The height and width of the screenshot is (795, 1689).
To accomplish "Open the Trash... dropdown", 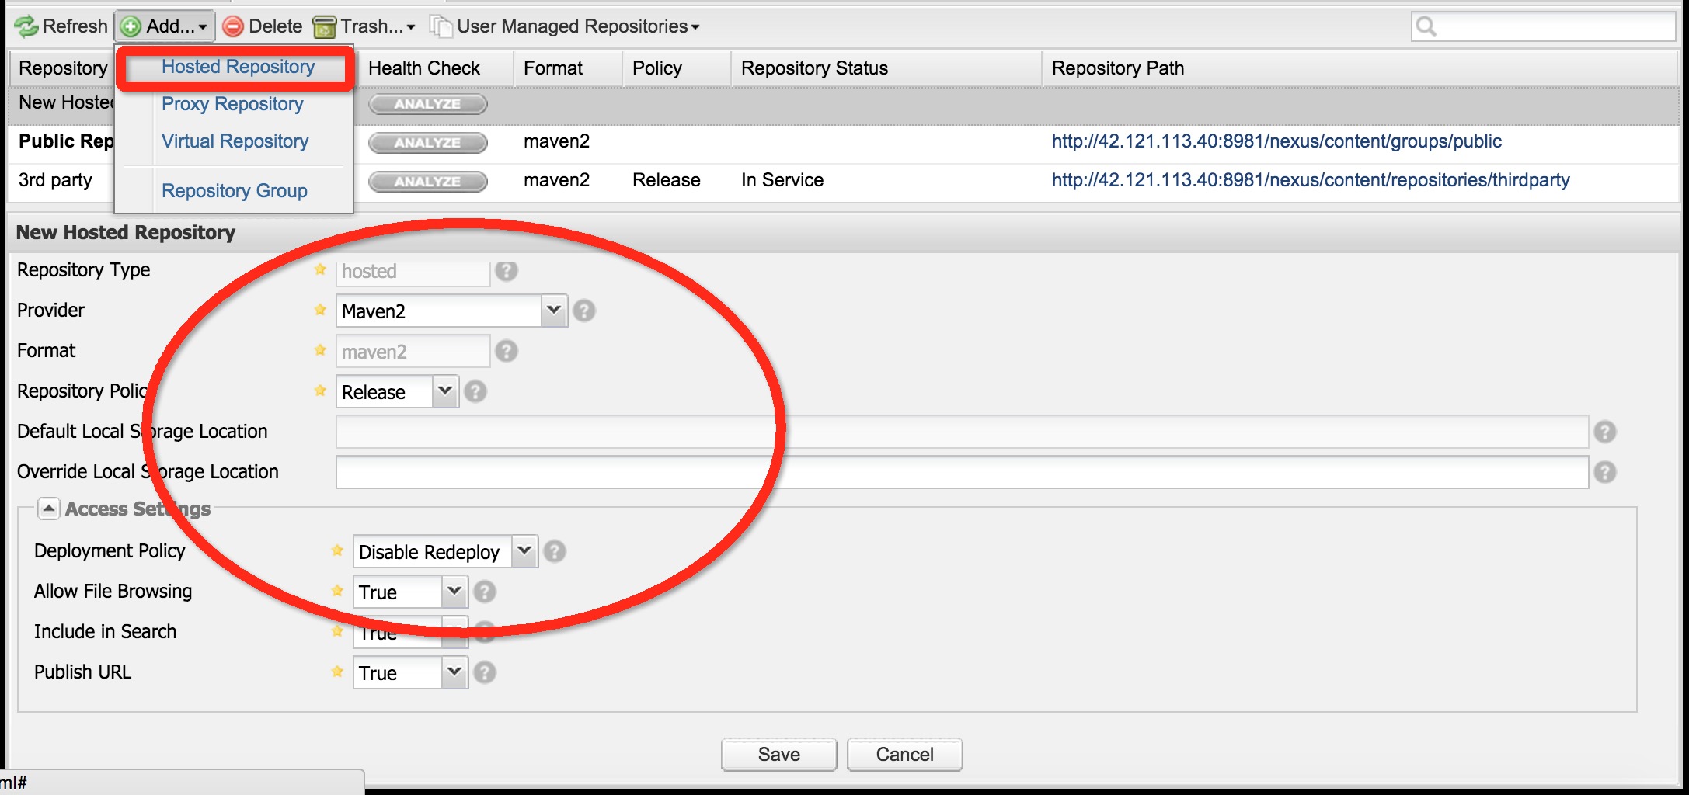I will [x=364, y=26].
